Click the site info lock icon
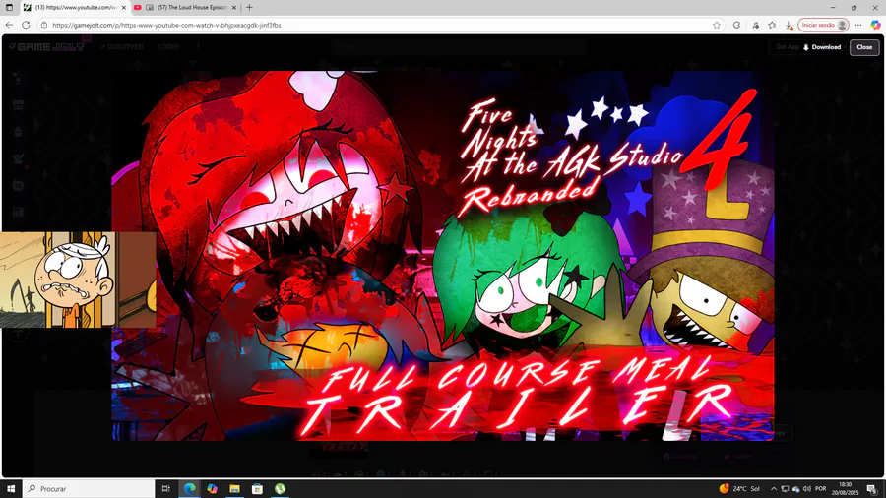The width and height of the screenshot is (886, 498). pos(44,25)
